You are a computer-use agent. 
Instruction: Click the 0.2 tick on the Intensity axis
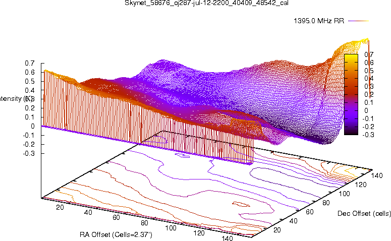pos(30,108)
